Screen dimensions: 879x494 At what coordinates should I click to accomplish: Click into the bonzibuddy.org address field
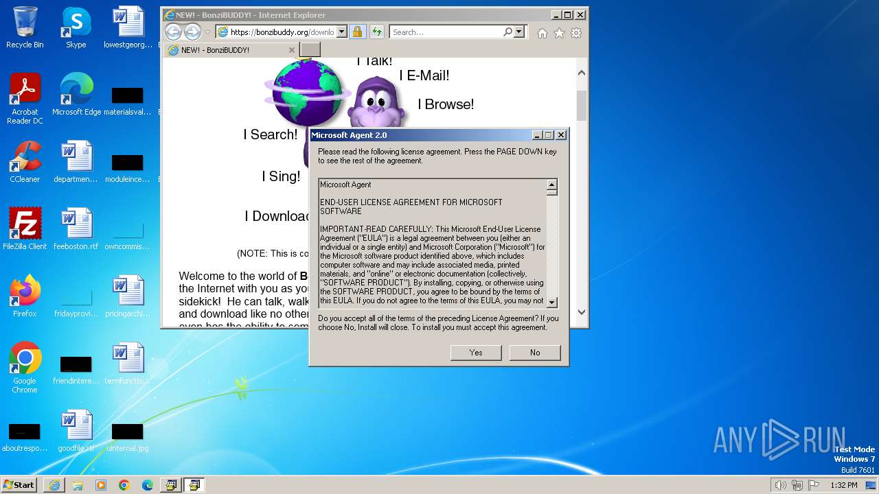(282, 32)
